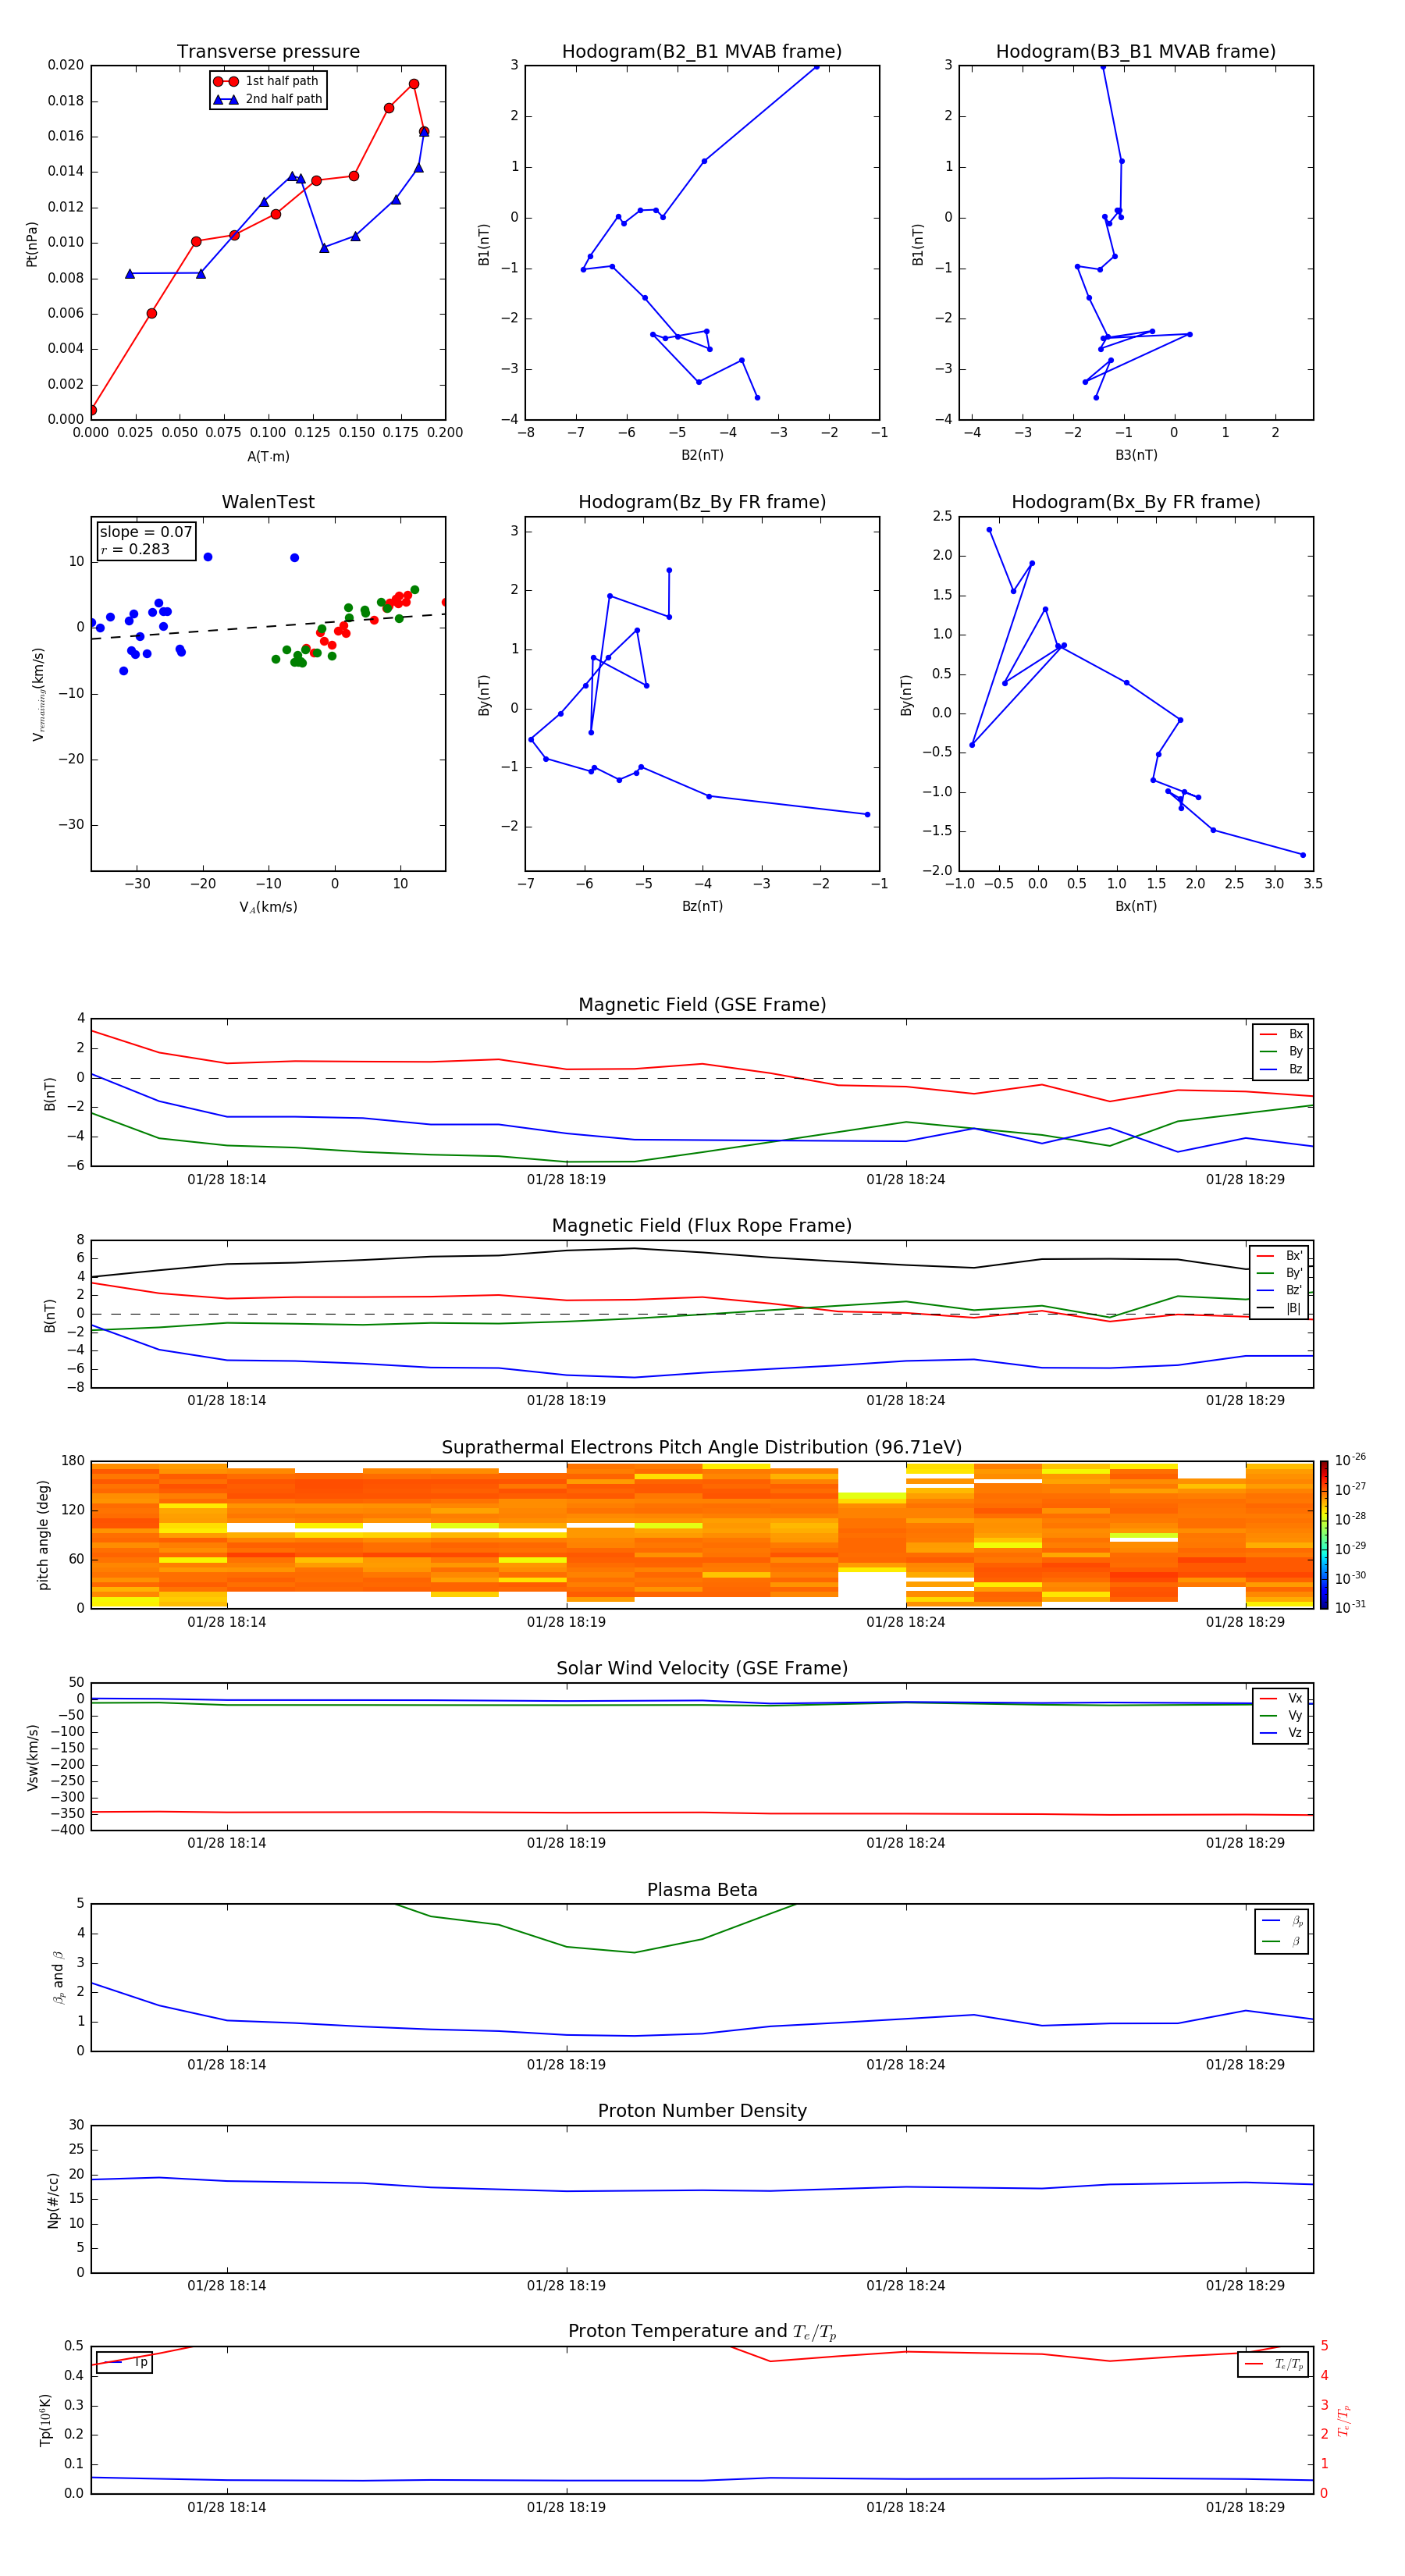The image size is (1405, 2576).
Task: Click the B3(nT) x-axis label
Action: [x=1136, y=455]
